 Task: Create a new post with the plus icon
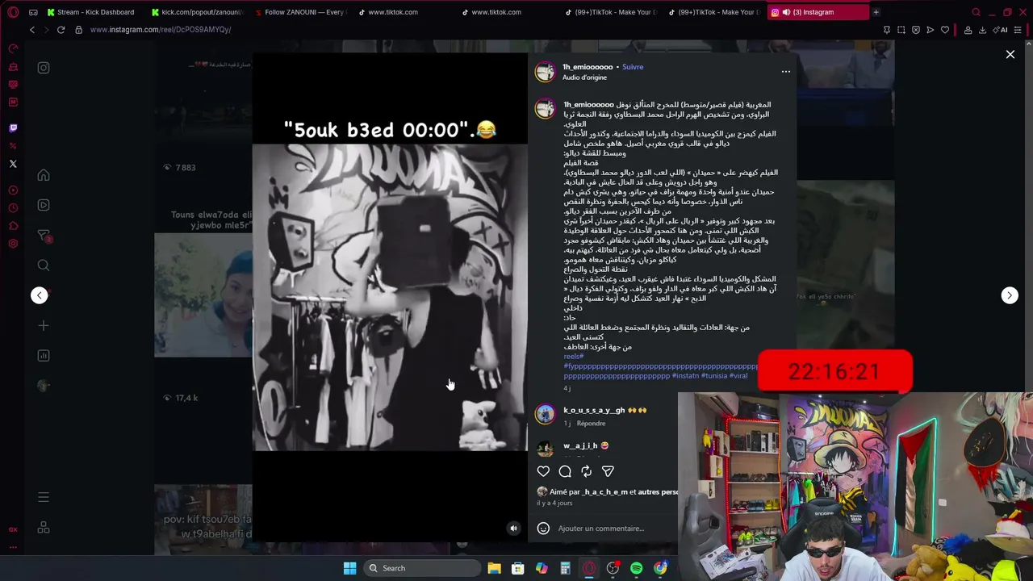click(x=44, y=326)
